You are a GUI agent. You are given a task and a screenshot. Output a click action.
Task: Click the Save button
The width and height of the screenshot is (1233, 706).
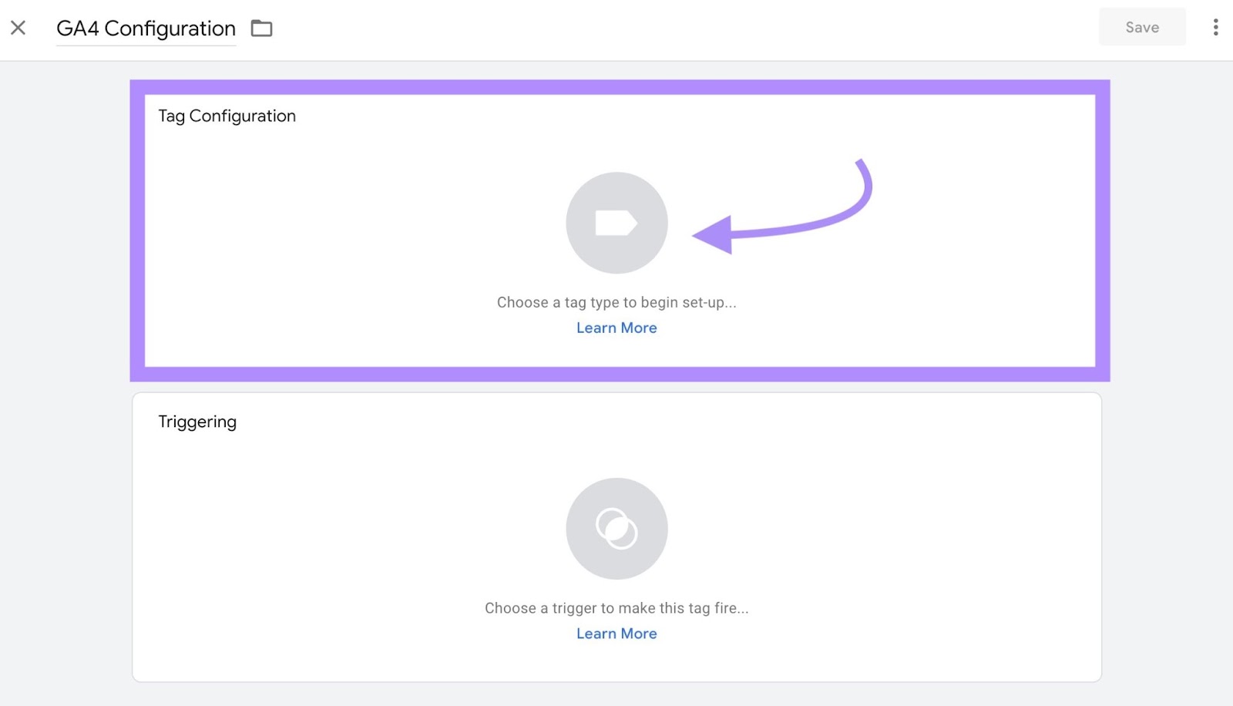[x=1141, y=28]
